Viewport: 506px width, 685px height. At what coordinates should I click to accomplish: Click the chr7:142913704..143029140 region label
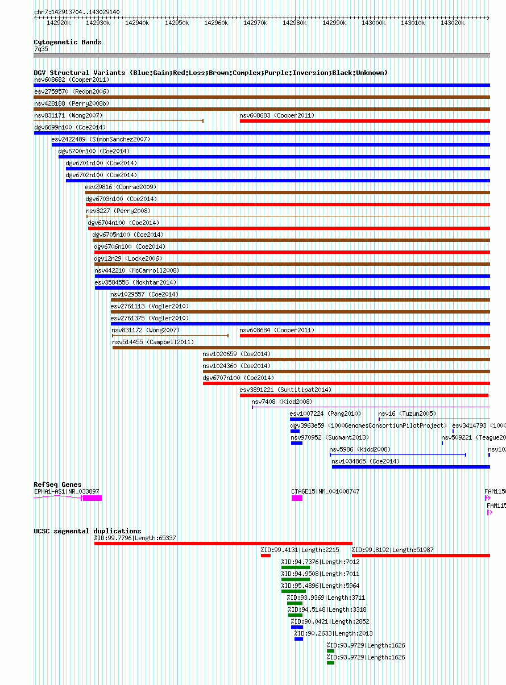click(77, 12)
